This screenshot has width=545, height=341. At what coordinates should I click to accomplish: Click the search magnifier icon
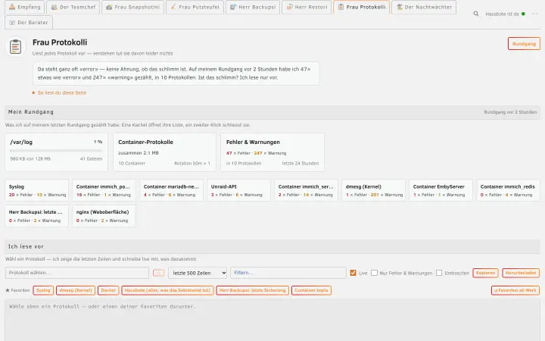476,14
